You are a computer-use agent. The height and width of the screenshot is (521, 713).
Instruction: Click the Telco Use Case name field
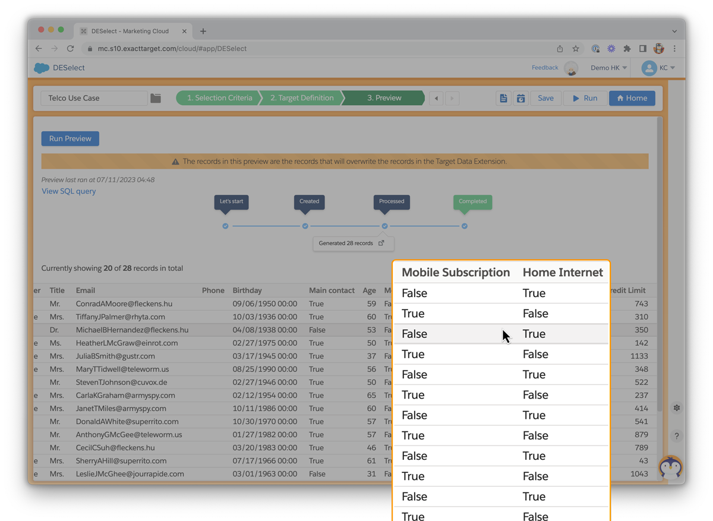[94, 98]
